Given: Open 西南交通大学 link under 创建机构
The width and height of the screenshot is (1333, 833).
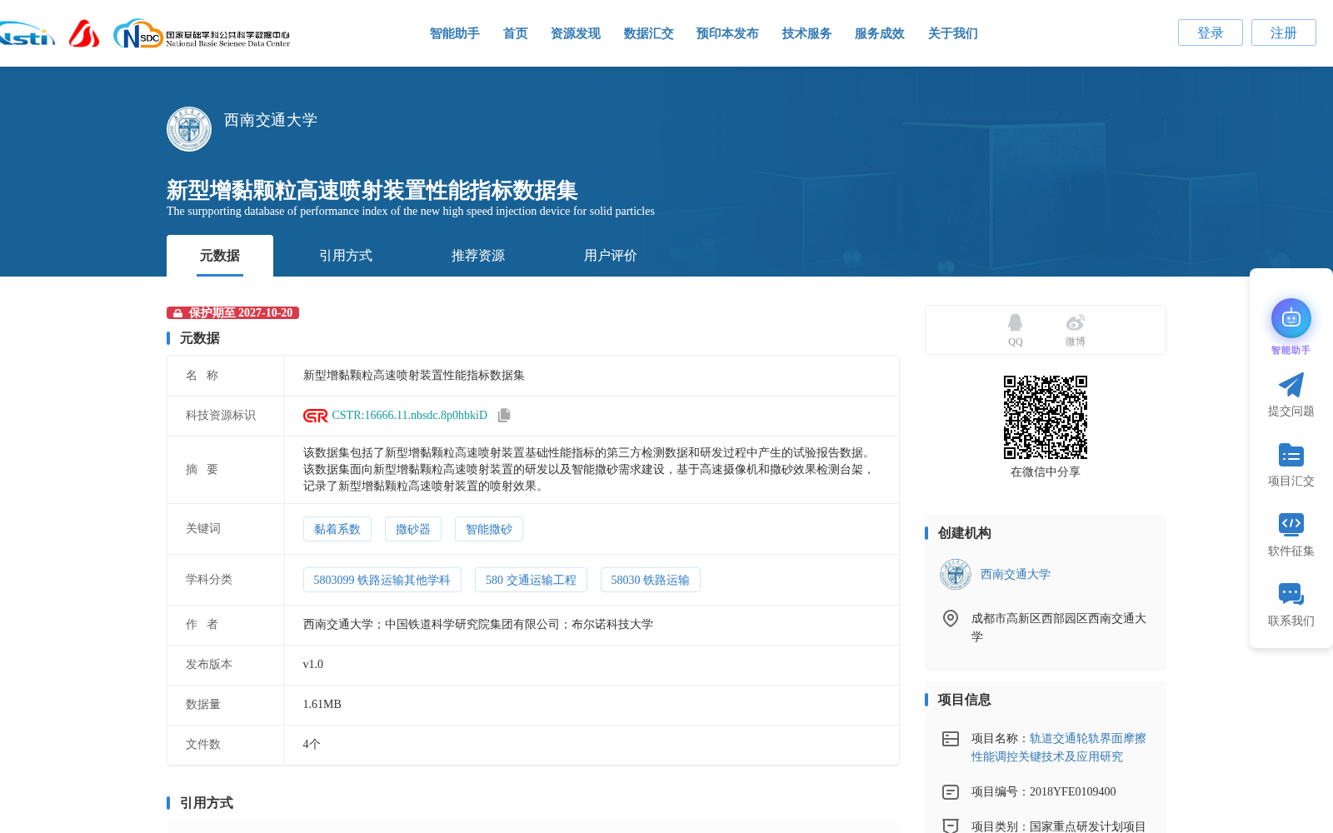Looking at the screenshot, I should tap(1016, 574).
